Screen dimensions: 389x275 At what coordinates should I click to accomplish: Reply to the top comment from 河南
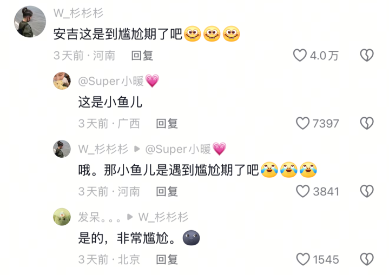point(142,55)
